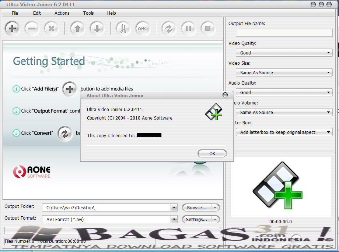Click the film strip icon in the About dialog
This screenshot has width=339, height=252.
(214, 112)
